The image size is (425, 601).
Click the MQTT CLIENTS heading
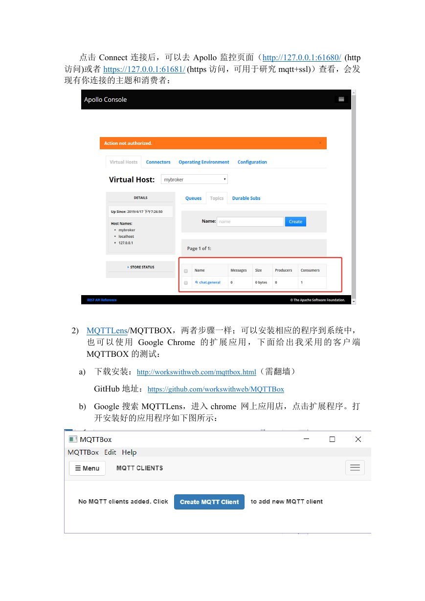tap(139, 468)
